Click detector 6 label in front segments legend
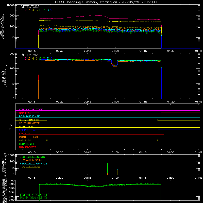This screenshot has width=203, height=203. coord(40,10)
